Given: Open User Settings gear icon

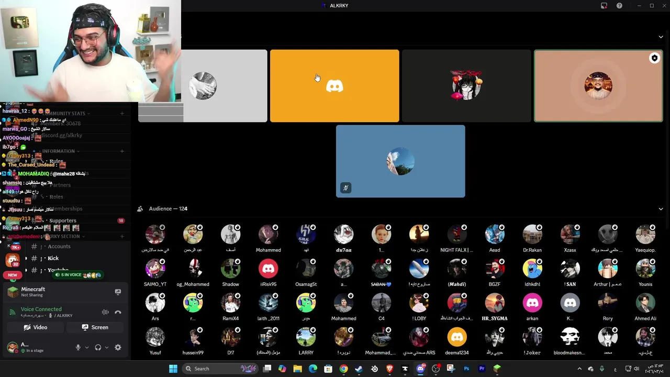Looking at the screenshot, I should [x=118, y=347].
